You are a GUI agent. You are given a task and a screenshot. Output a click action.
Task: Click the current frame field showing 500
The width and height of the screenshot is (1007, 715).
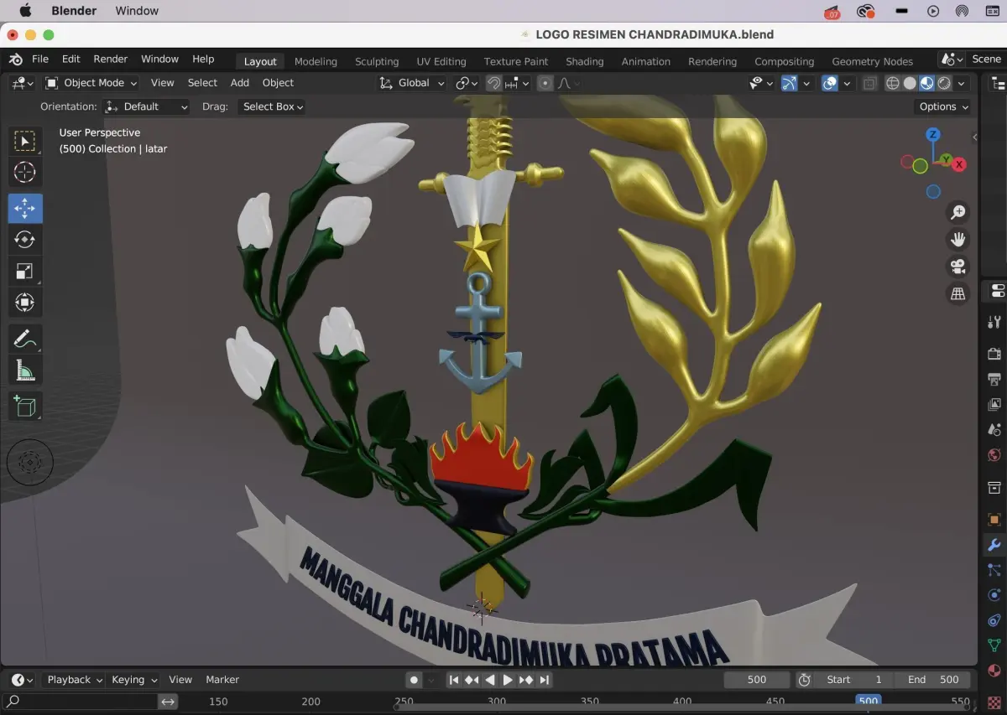(757, 680)
